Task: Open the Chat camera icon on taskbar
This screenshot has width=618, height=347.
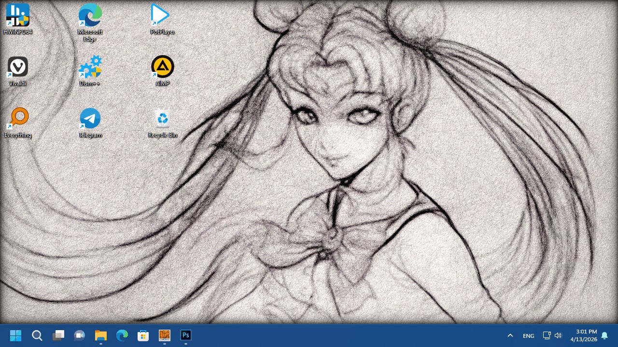Action: point(80,335)
